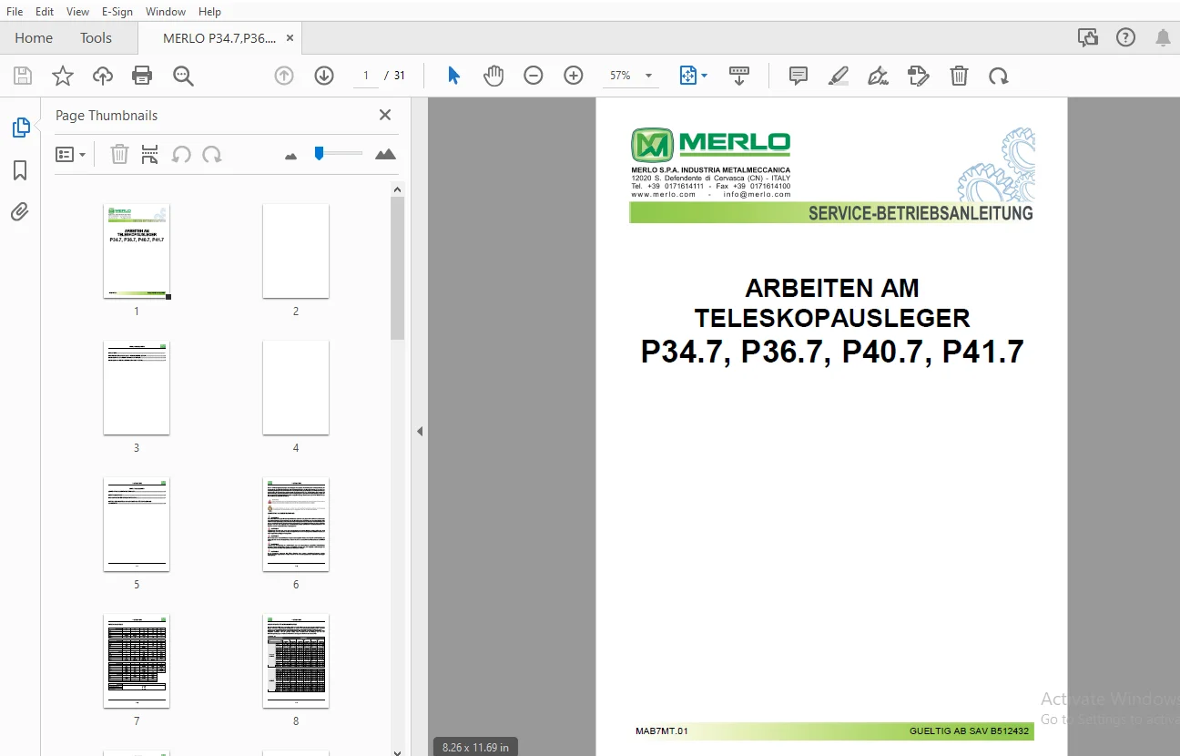Upload the document to cloud
1180x756 pixels.
(103, 76)
